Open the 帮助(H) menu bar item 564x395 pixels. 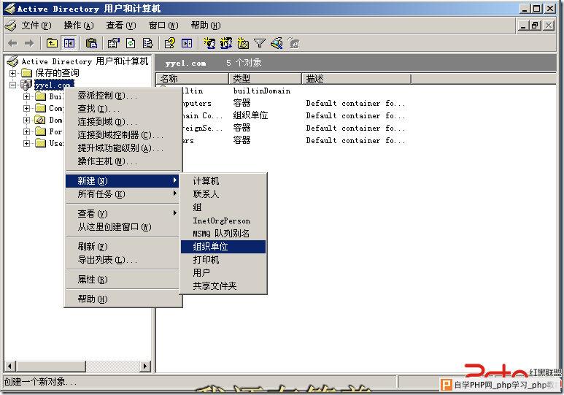click(206, 26)
